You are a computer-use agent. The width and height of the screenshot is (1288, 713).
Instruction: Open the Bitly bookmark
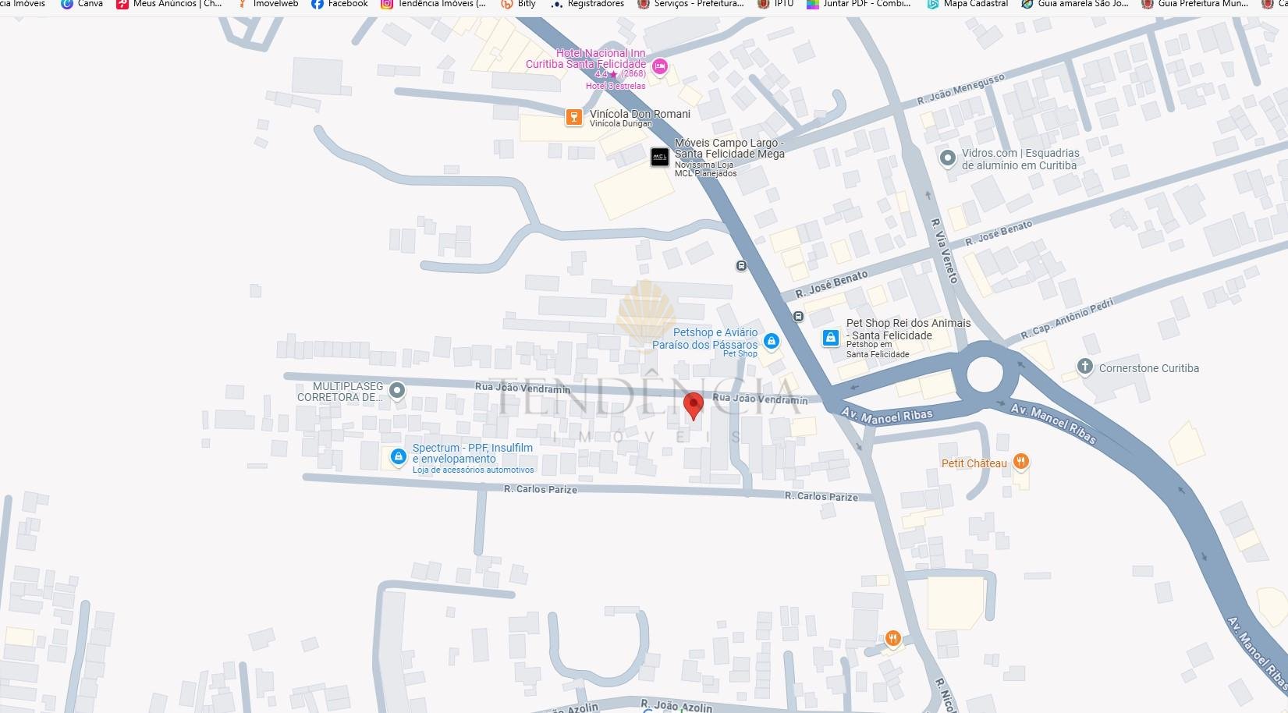pos(519,4)
